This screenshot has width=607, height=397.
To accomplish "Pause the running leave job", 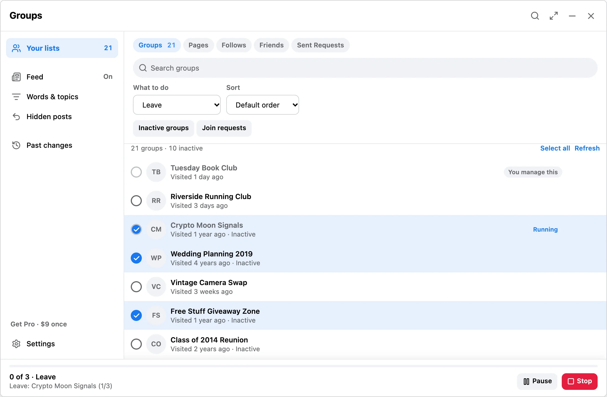I will pyautogui.click(x=537, y=381).
